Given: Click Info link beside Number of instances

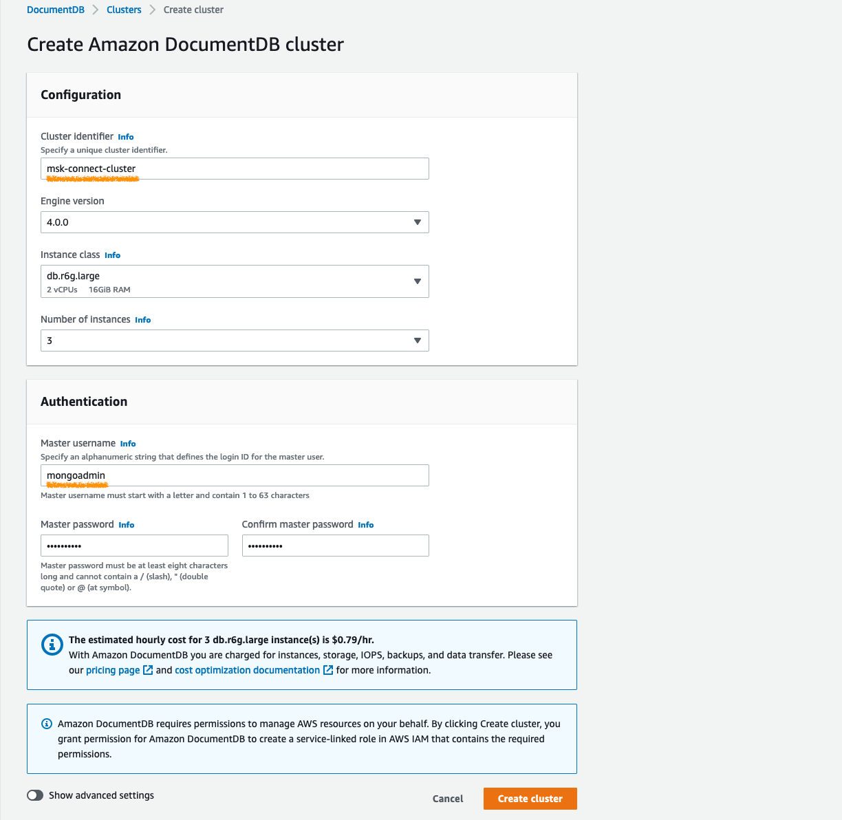Looking at the screenshot, I should [x=143, y=320].
